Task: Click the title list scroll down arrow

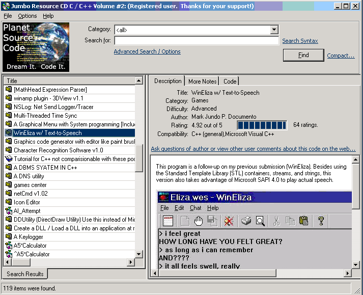Action: [139, 254]
